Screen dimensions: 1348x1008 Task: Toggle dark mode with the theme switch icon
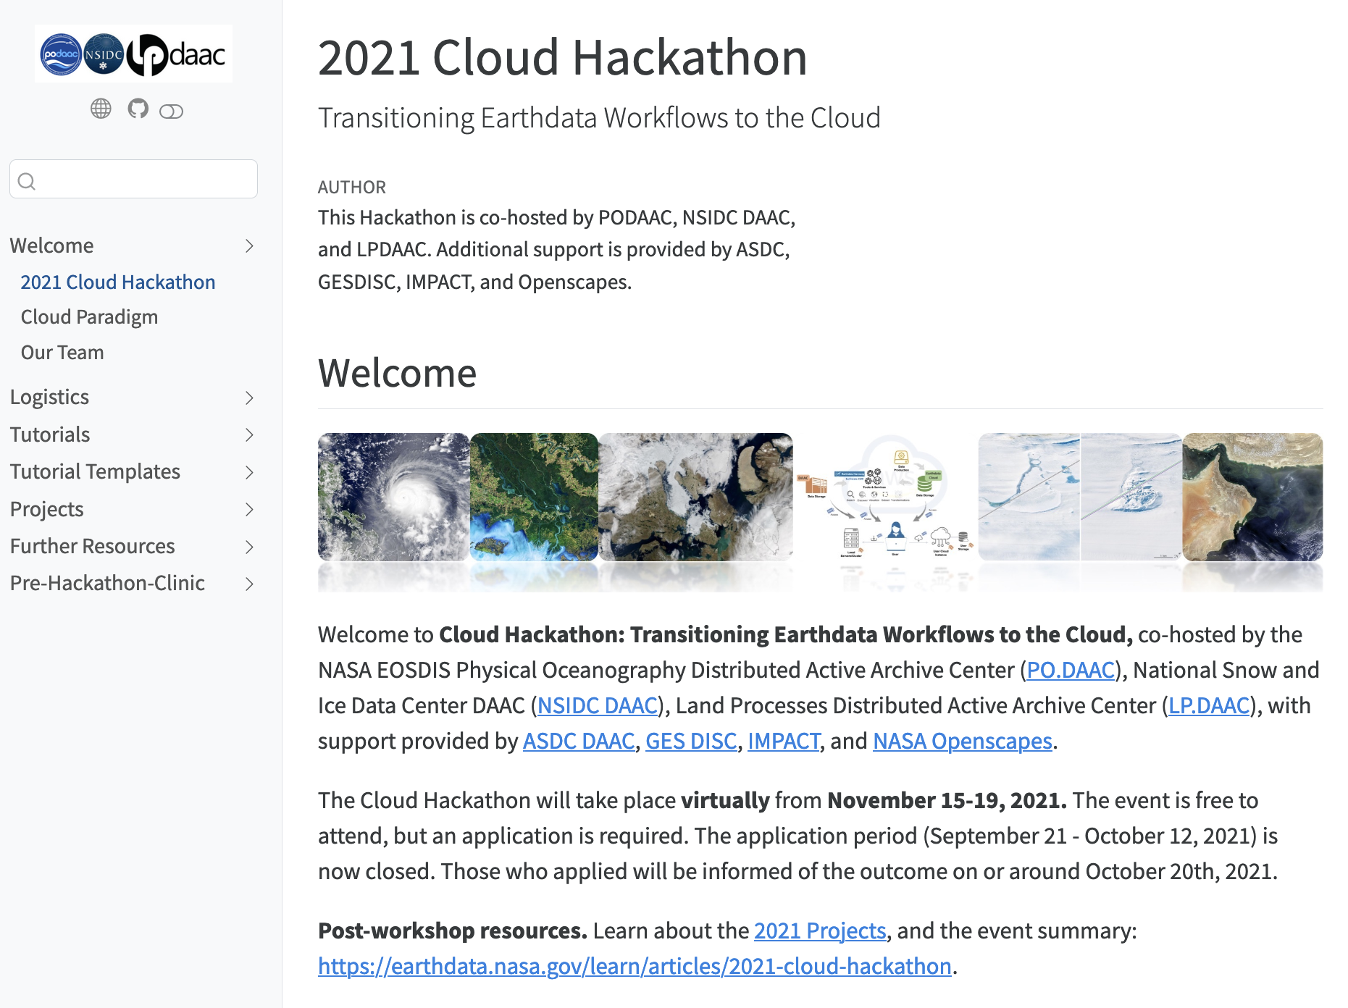[172, 110]
